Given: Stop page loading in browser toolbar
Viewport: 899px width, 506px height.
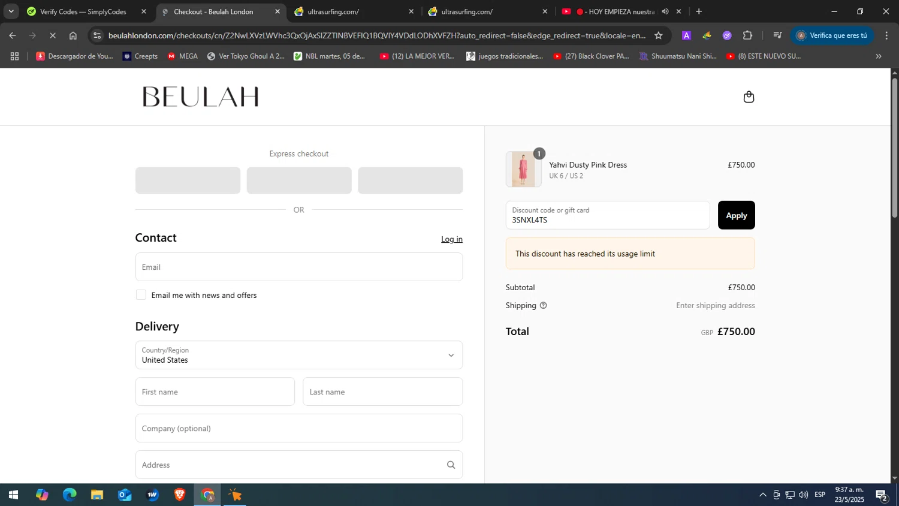Looking at the screenshot, I should (53, 35).
